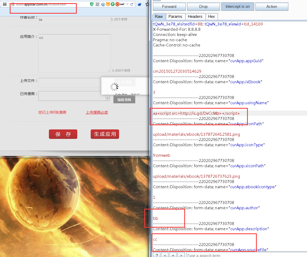Click the value cm201501272030514629
This screenshot has width=307, height=257.
point(177,71)
